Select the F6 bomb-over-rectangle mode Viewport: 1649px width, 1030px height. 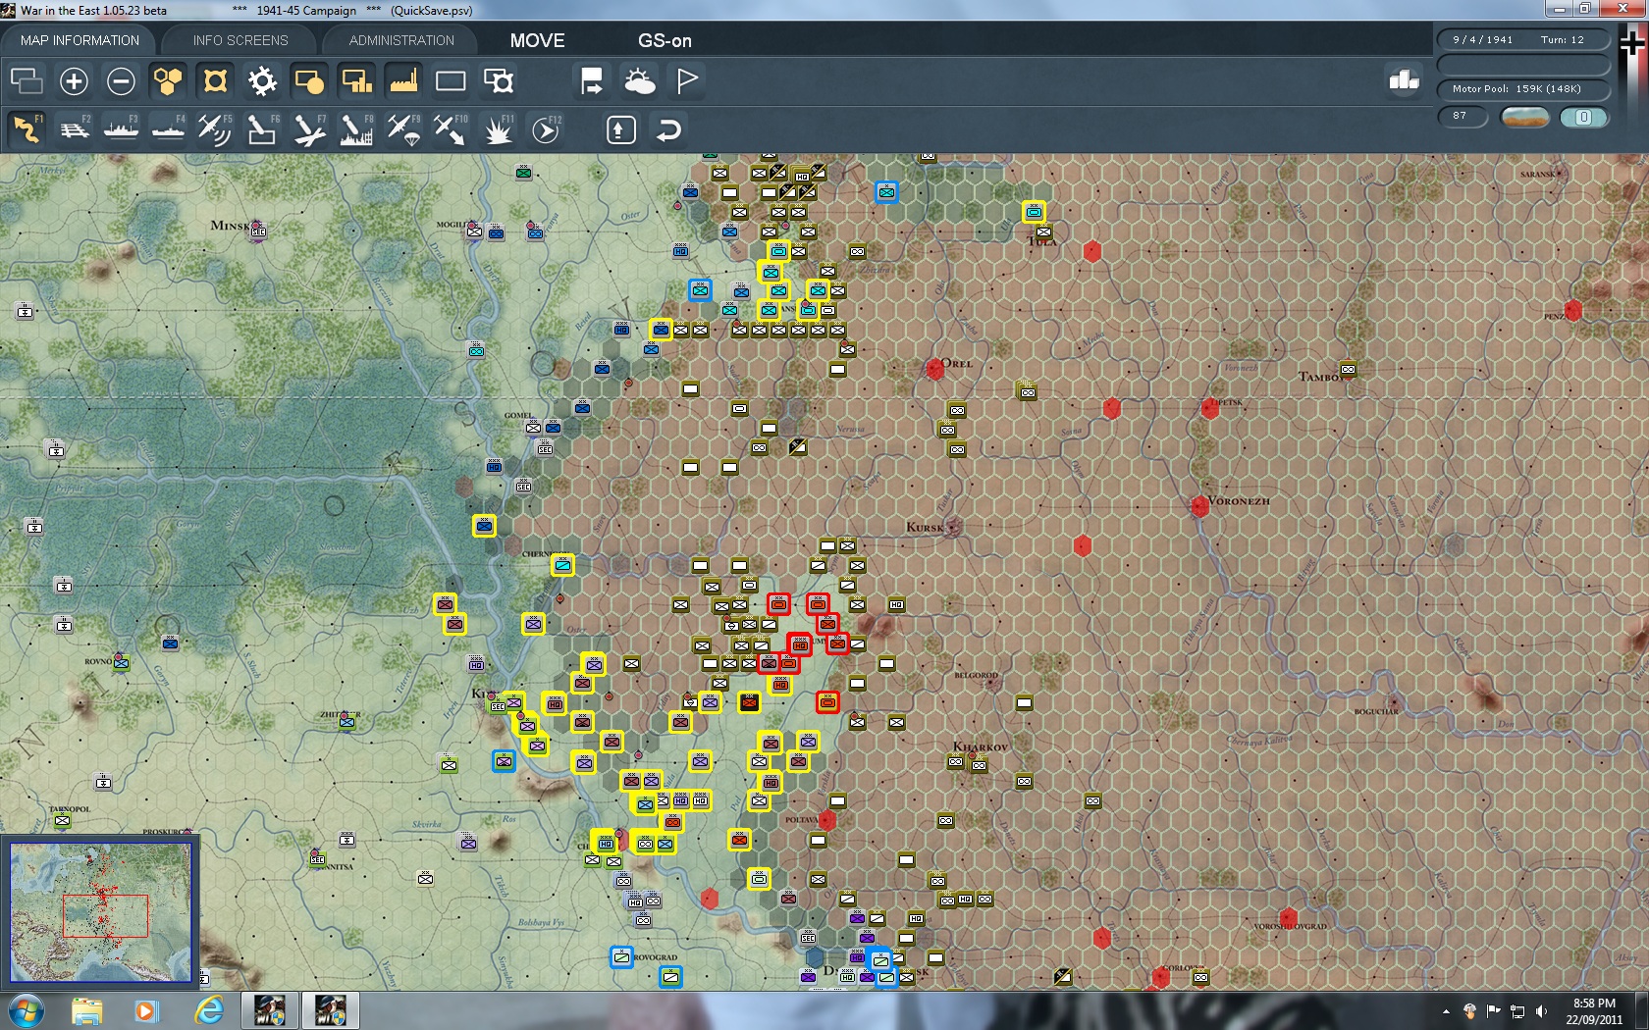click(262, 129)
